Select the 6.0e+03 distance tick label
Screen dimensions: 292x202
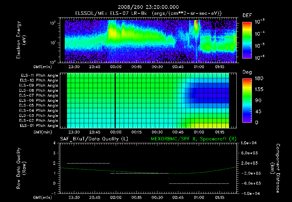pos(250,153)
